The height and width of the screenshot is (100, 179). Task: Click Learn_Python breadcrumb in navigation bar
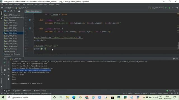[8, 8]
